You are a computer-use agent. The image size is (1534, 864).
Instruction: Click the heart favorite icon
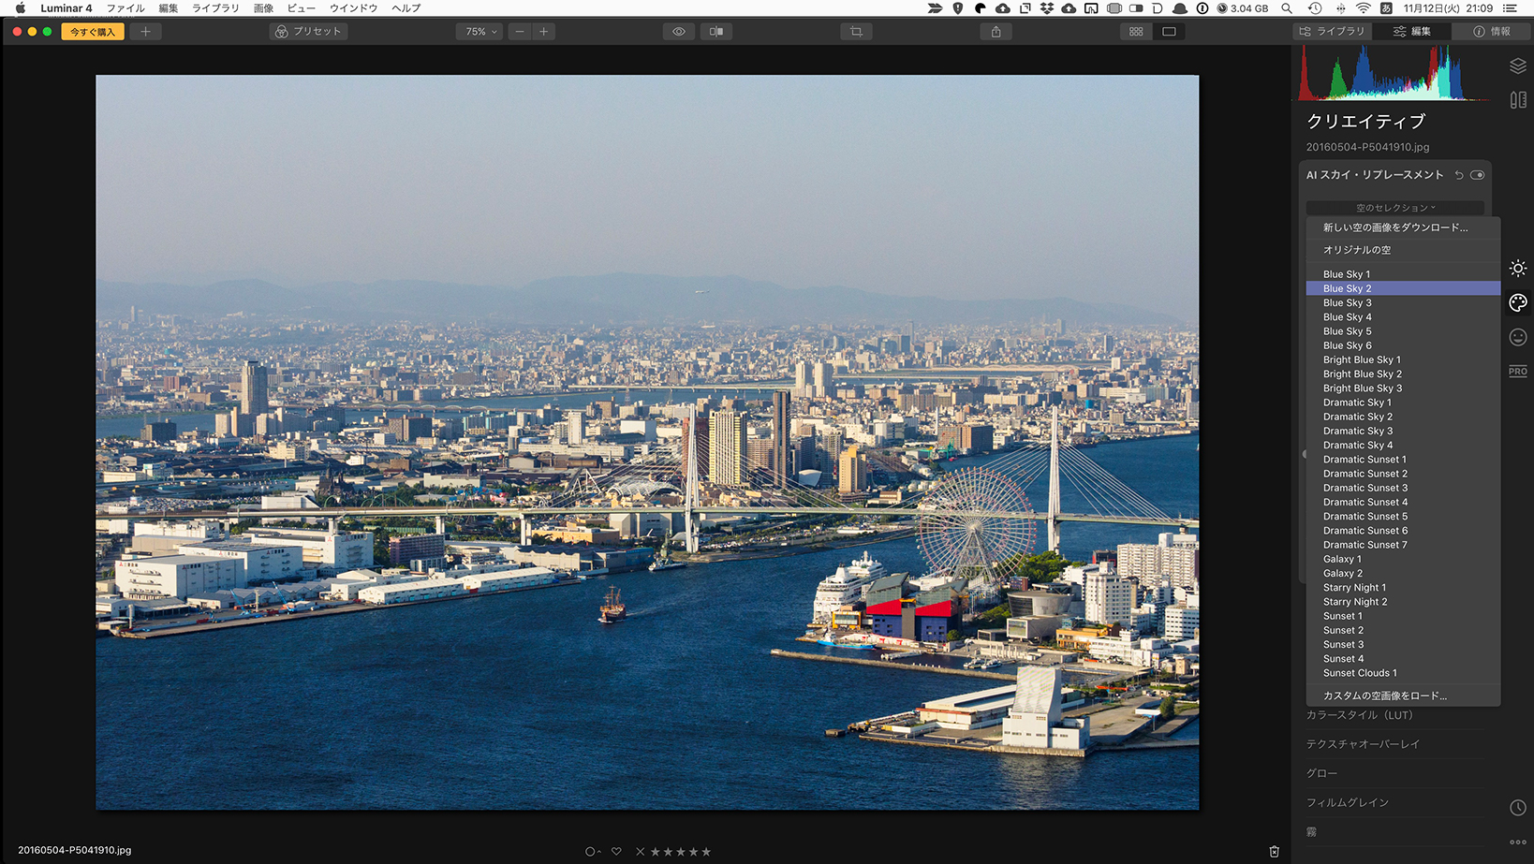(616, 851)
